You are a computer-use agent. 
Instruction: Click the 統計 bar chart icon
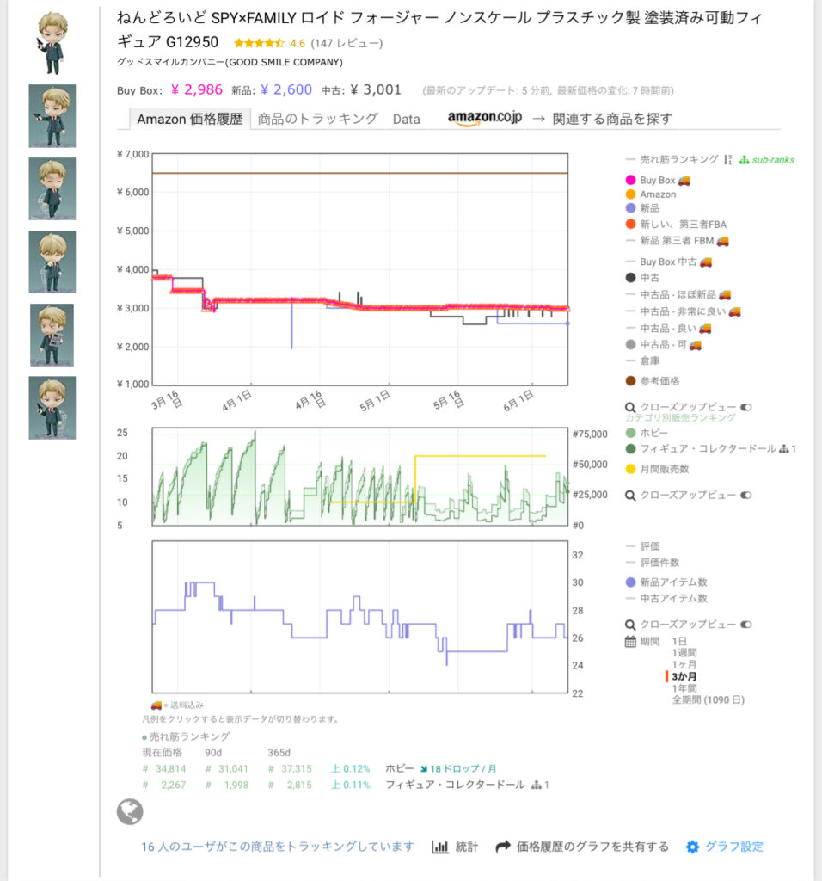[x=440, y=847]
